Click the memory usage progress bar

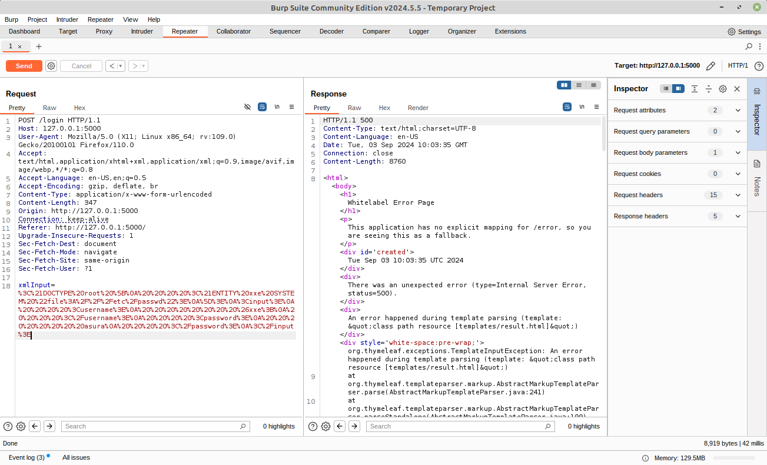734,458
